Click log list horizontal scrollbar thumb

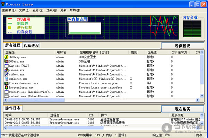pos(56,128)
